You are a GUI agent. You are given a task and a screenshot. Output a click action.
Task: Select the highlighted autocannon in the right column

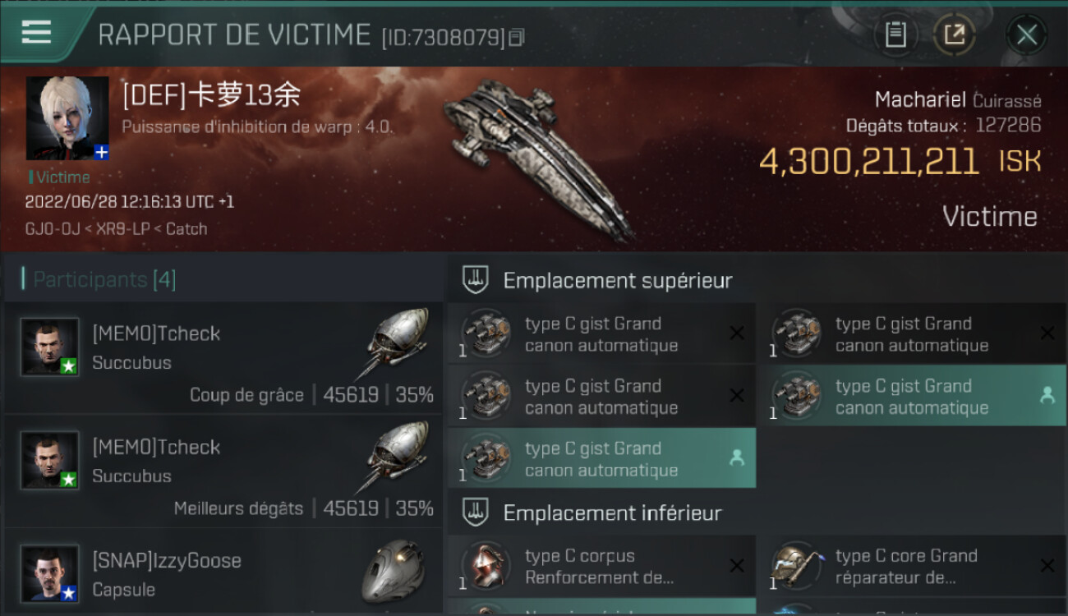coord(912,396)
